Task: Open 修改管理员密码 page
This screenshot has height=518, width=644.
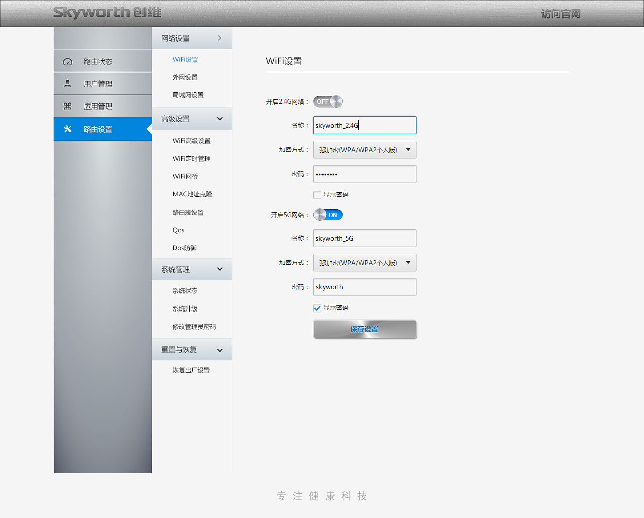Action: click(x=194, y=327)
